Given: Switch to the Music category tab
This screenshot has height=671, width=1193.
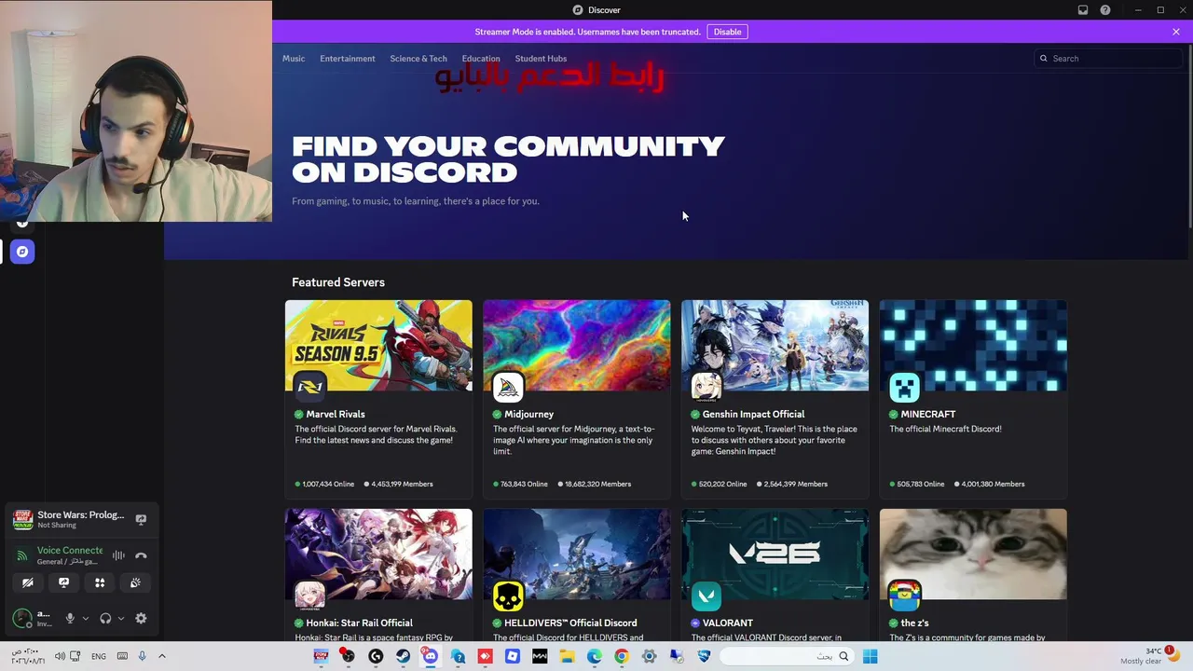Looking at the screenshot, I should click(x=294, y=59).
